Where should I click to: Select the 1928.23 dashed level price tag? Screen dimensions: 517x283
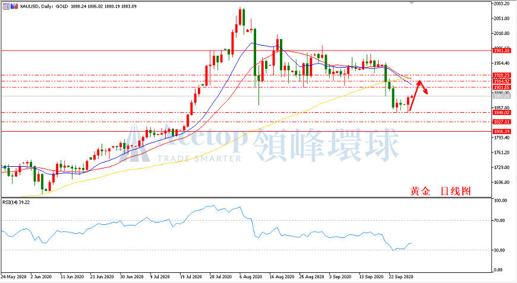[502, 75]
